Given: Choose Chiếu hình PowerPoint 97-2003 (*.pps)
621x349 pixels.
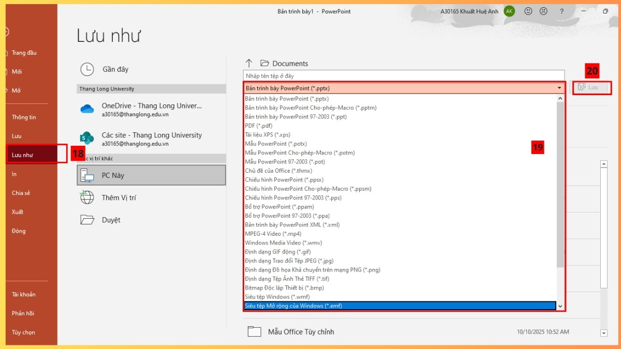Looking at the screenshot, I should coord(399,198).
